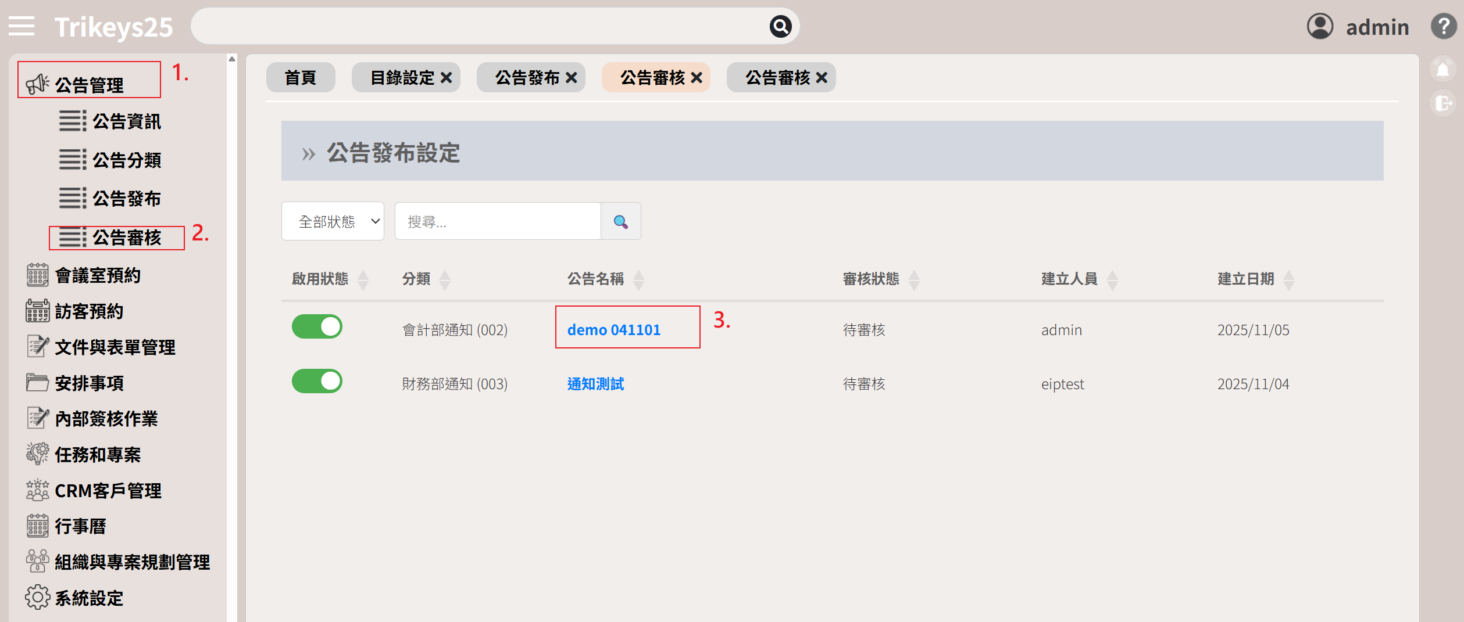1464x622 pixels.
Task: Click the hamburger menu icon
Action: point(22,26)
